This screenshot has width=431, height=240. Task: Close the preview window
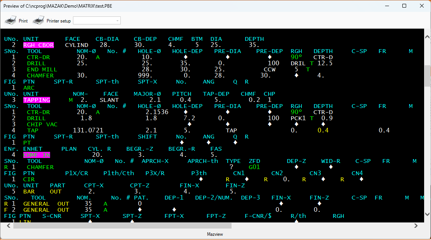[422, 6]
